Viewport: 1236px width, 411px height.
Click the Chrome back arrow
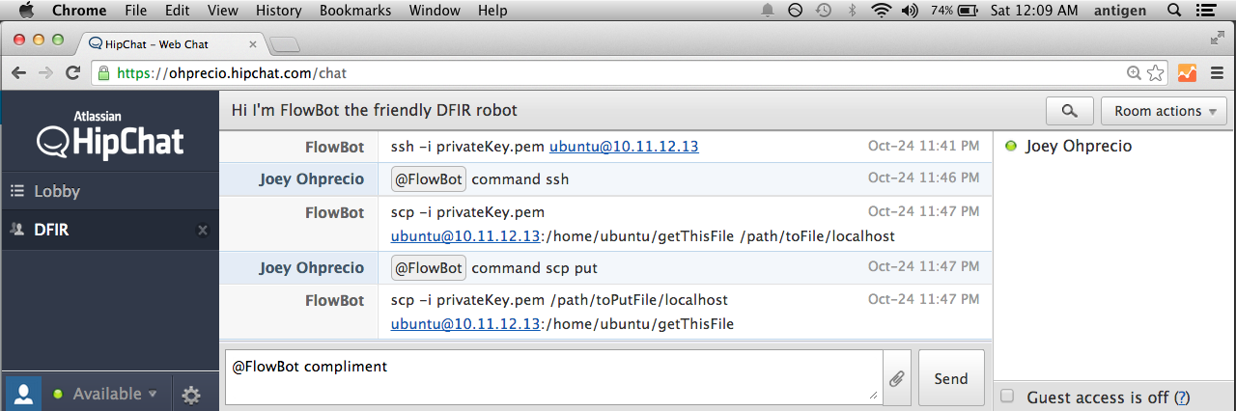coord(19,72)
